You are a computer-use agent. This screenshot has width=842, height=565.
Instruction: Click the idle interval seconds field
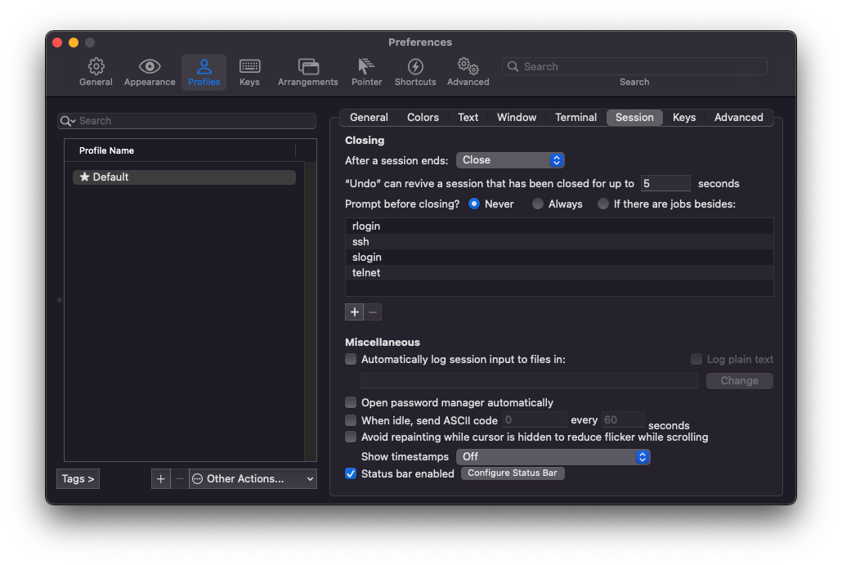[623, 420]
